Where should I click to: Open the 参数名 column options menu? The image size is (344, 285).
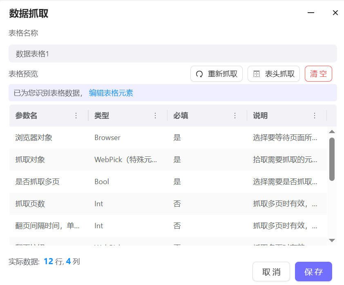(76, 116)
